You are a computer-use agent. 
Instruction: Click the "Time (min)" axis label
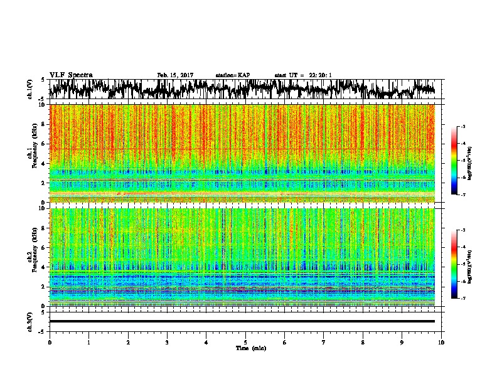pos(251,348)
